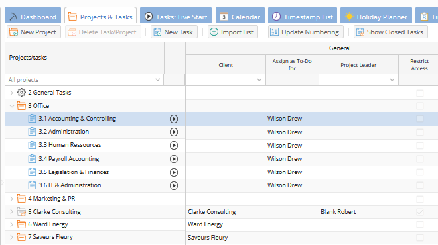Click the Client column header
Image resolution: width=438 pixels, height=245 pixels.
(226, 65)
